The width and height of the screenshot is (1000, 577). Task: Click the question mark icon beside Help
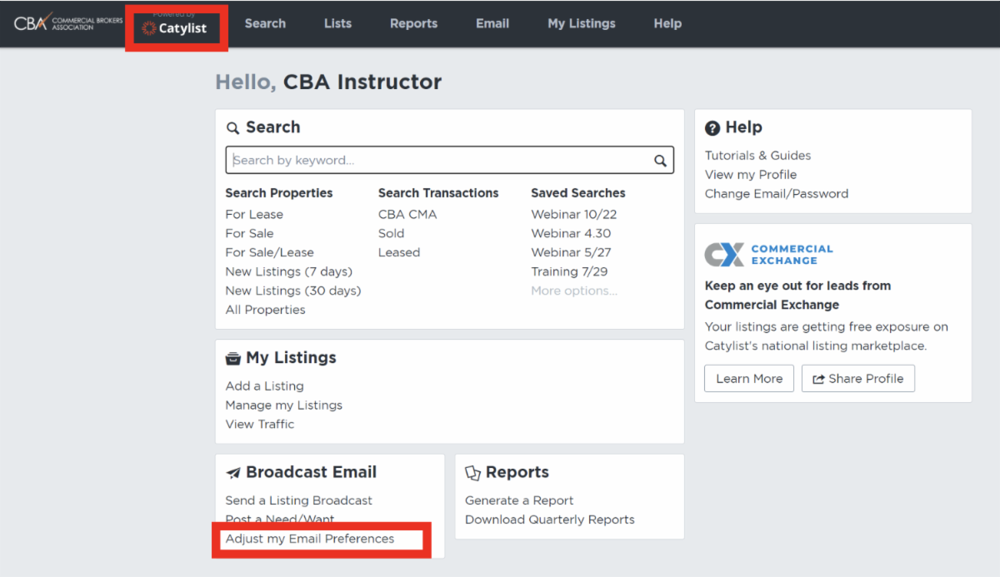(713, 127)
